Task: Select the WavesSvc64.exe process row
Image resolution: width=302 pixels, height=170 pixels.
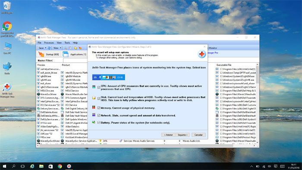Action: [x=48, y=94]
